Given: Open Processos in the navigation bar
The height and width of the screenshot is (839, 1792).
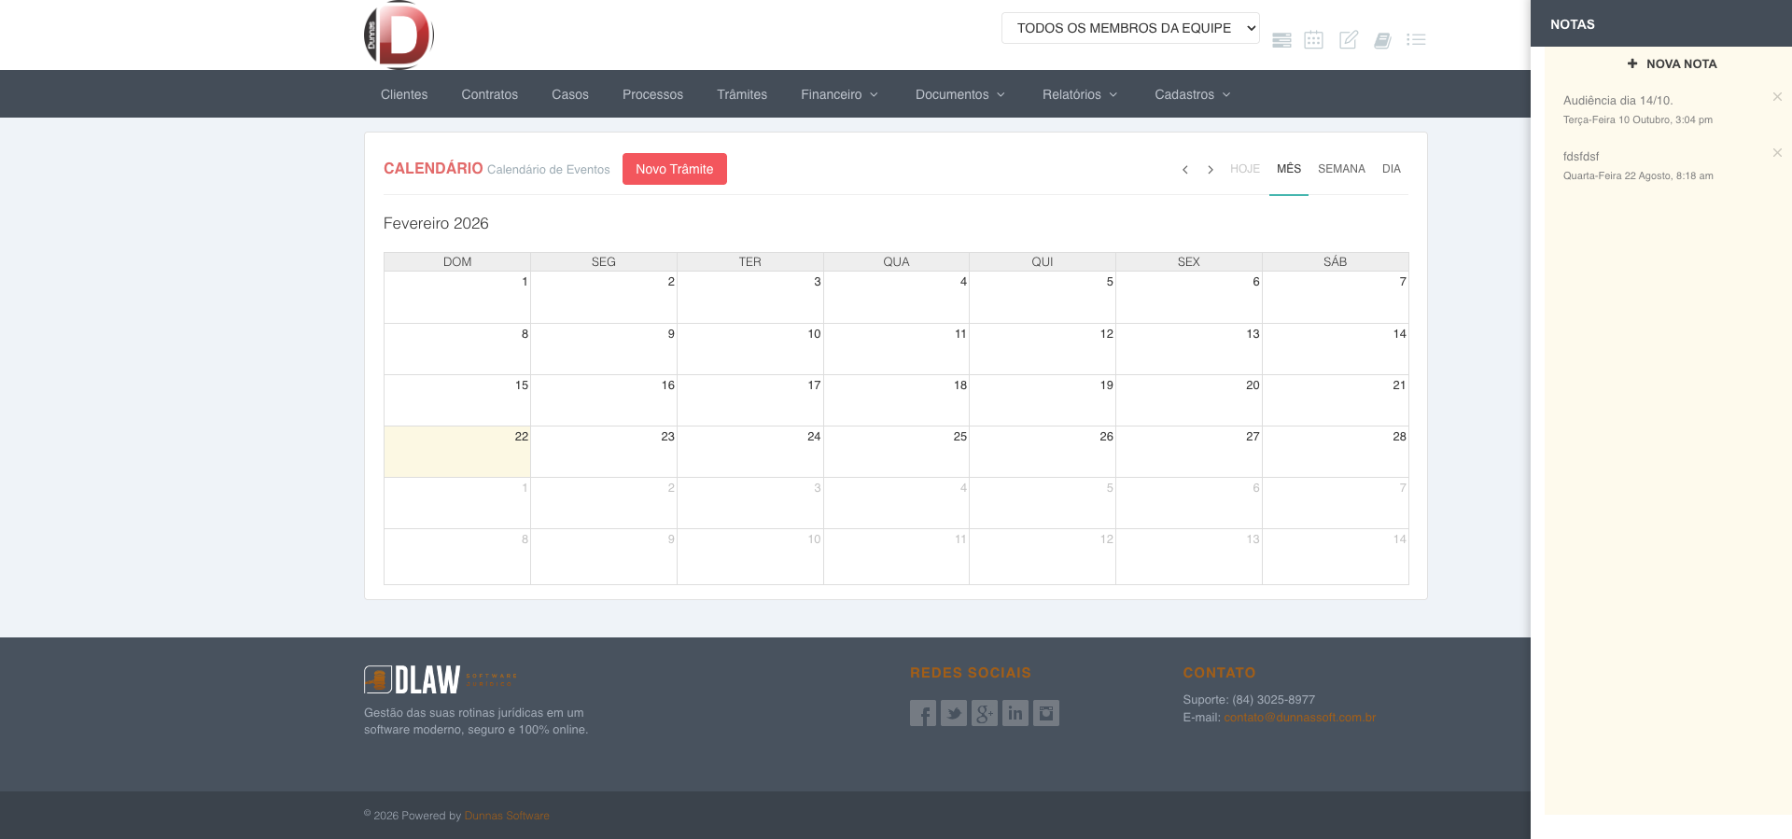Looking at the screenshot, I should click(x=653, y=94).
